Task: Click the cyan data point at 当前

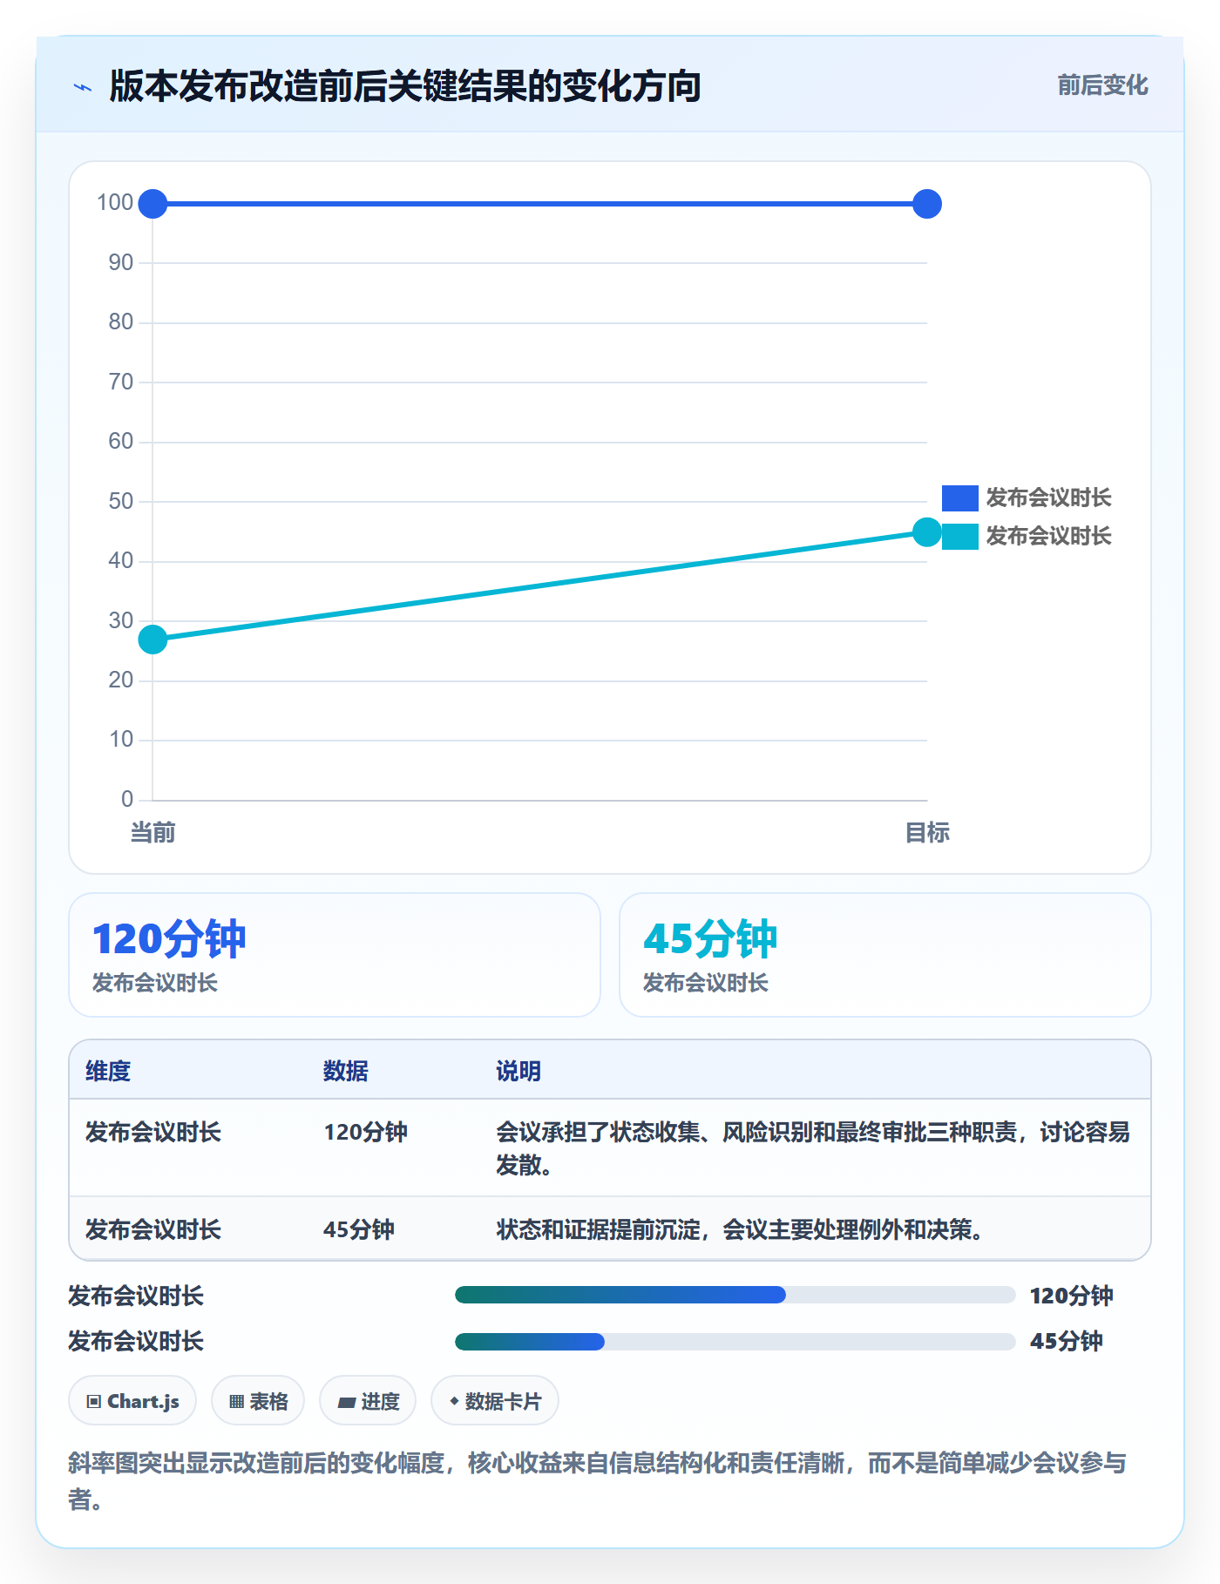Action: coord(152,640)
